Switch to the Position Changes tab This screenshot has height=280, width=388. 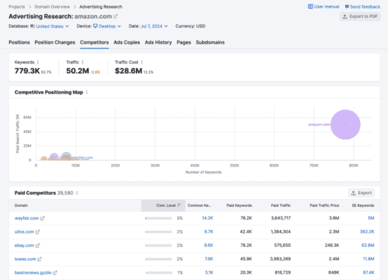(55, 42)
